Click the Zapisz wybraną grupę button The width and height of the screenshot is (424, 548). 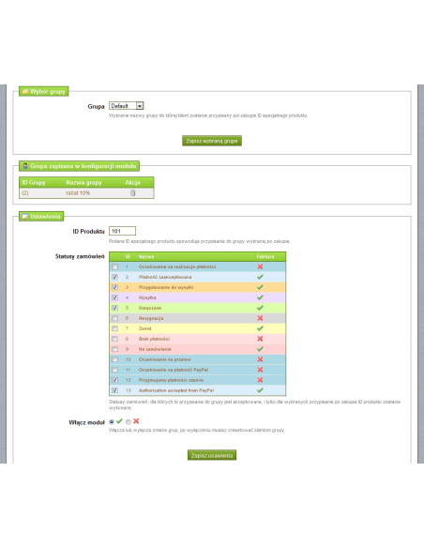tap(212, 141)
